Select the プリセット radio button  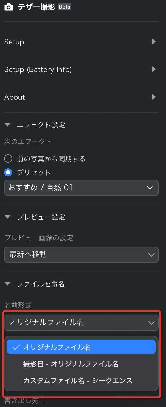point(8,172)
